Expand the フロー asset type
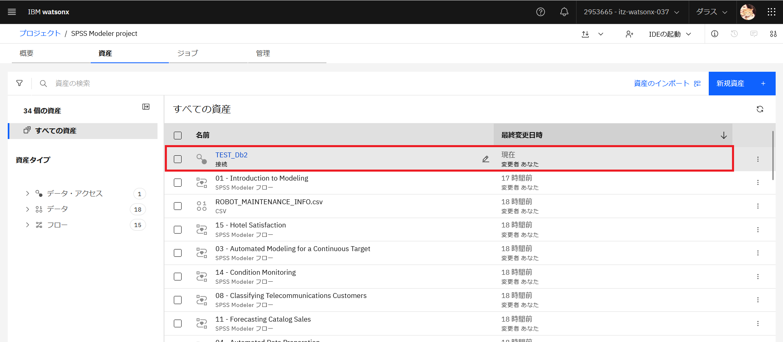 (x=27, y=225)
